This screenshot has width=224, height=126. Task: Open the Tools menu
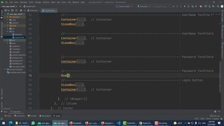(64, 2)
